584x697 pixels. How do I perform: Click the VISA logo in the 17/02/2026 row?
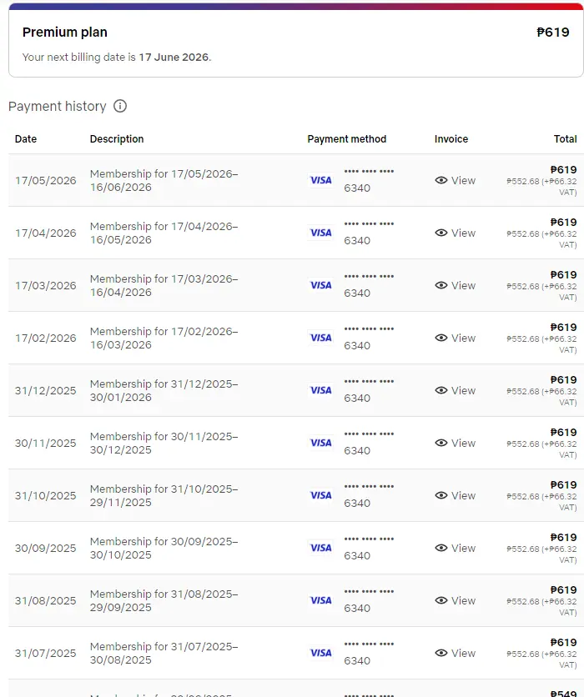320,338
